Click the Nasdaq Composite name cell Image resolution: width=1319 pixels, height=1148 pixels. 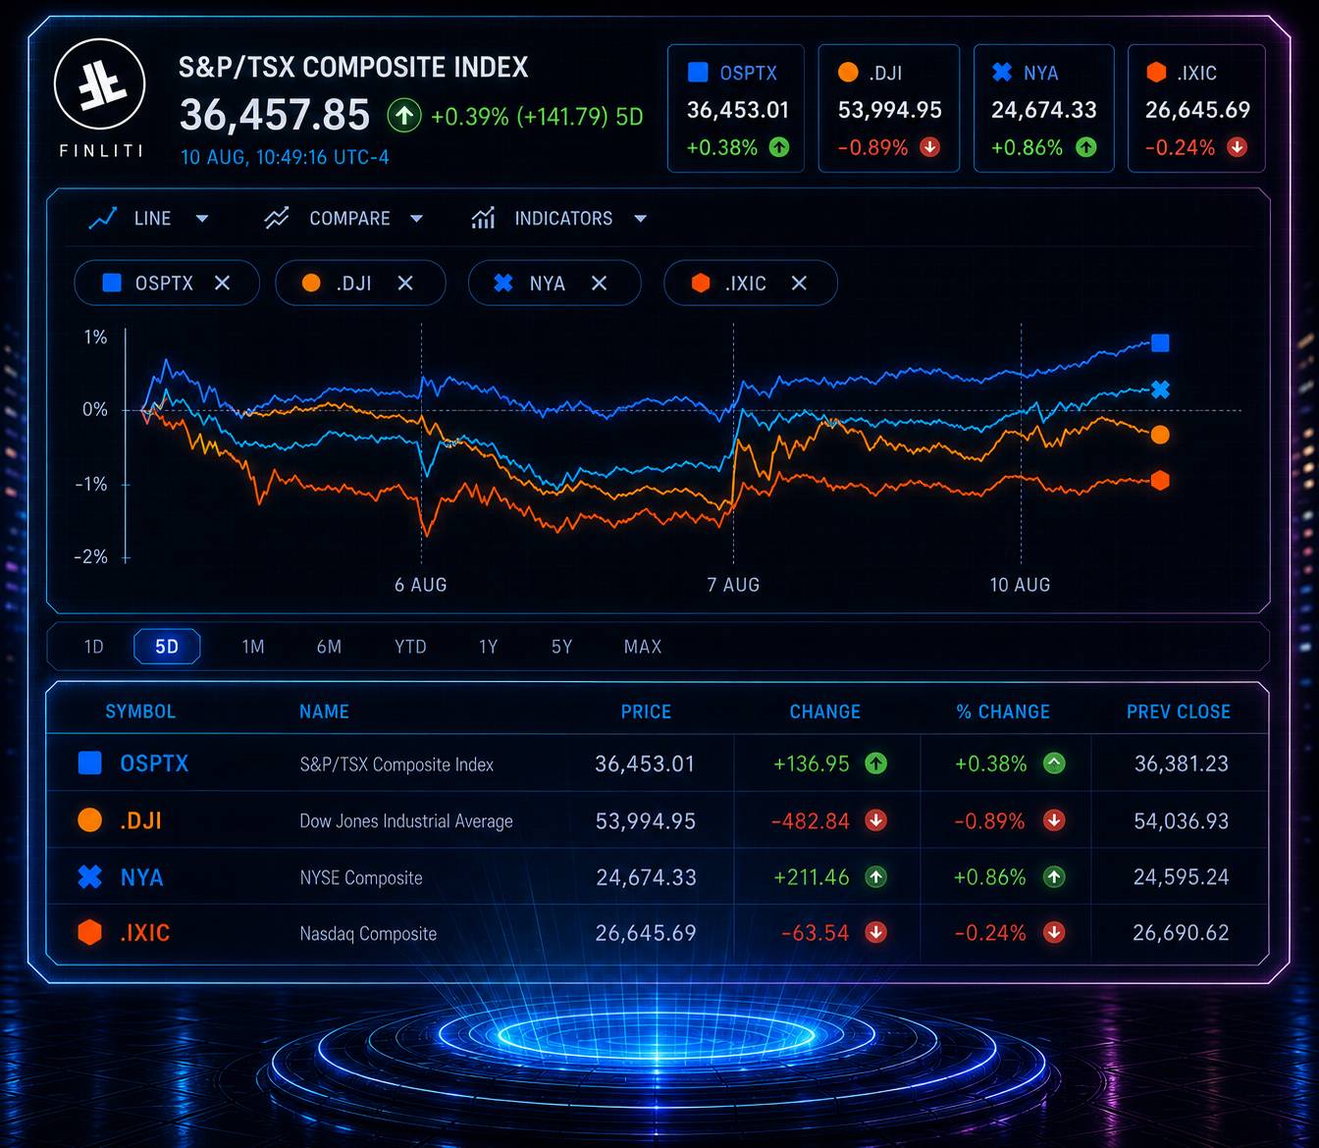(x=368, y=934)
